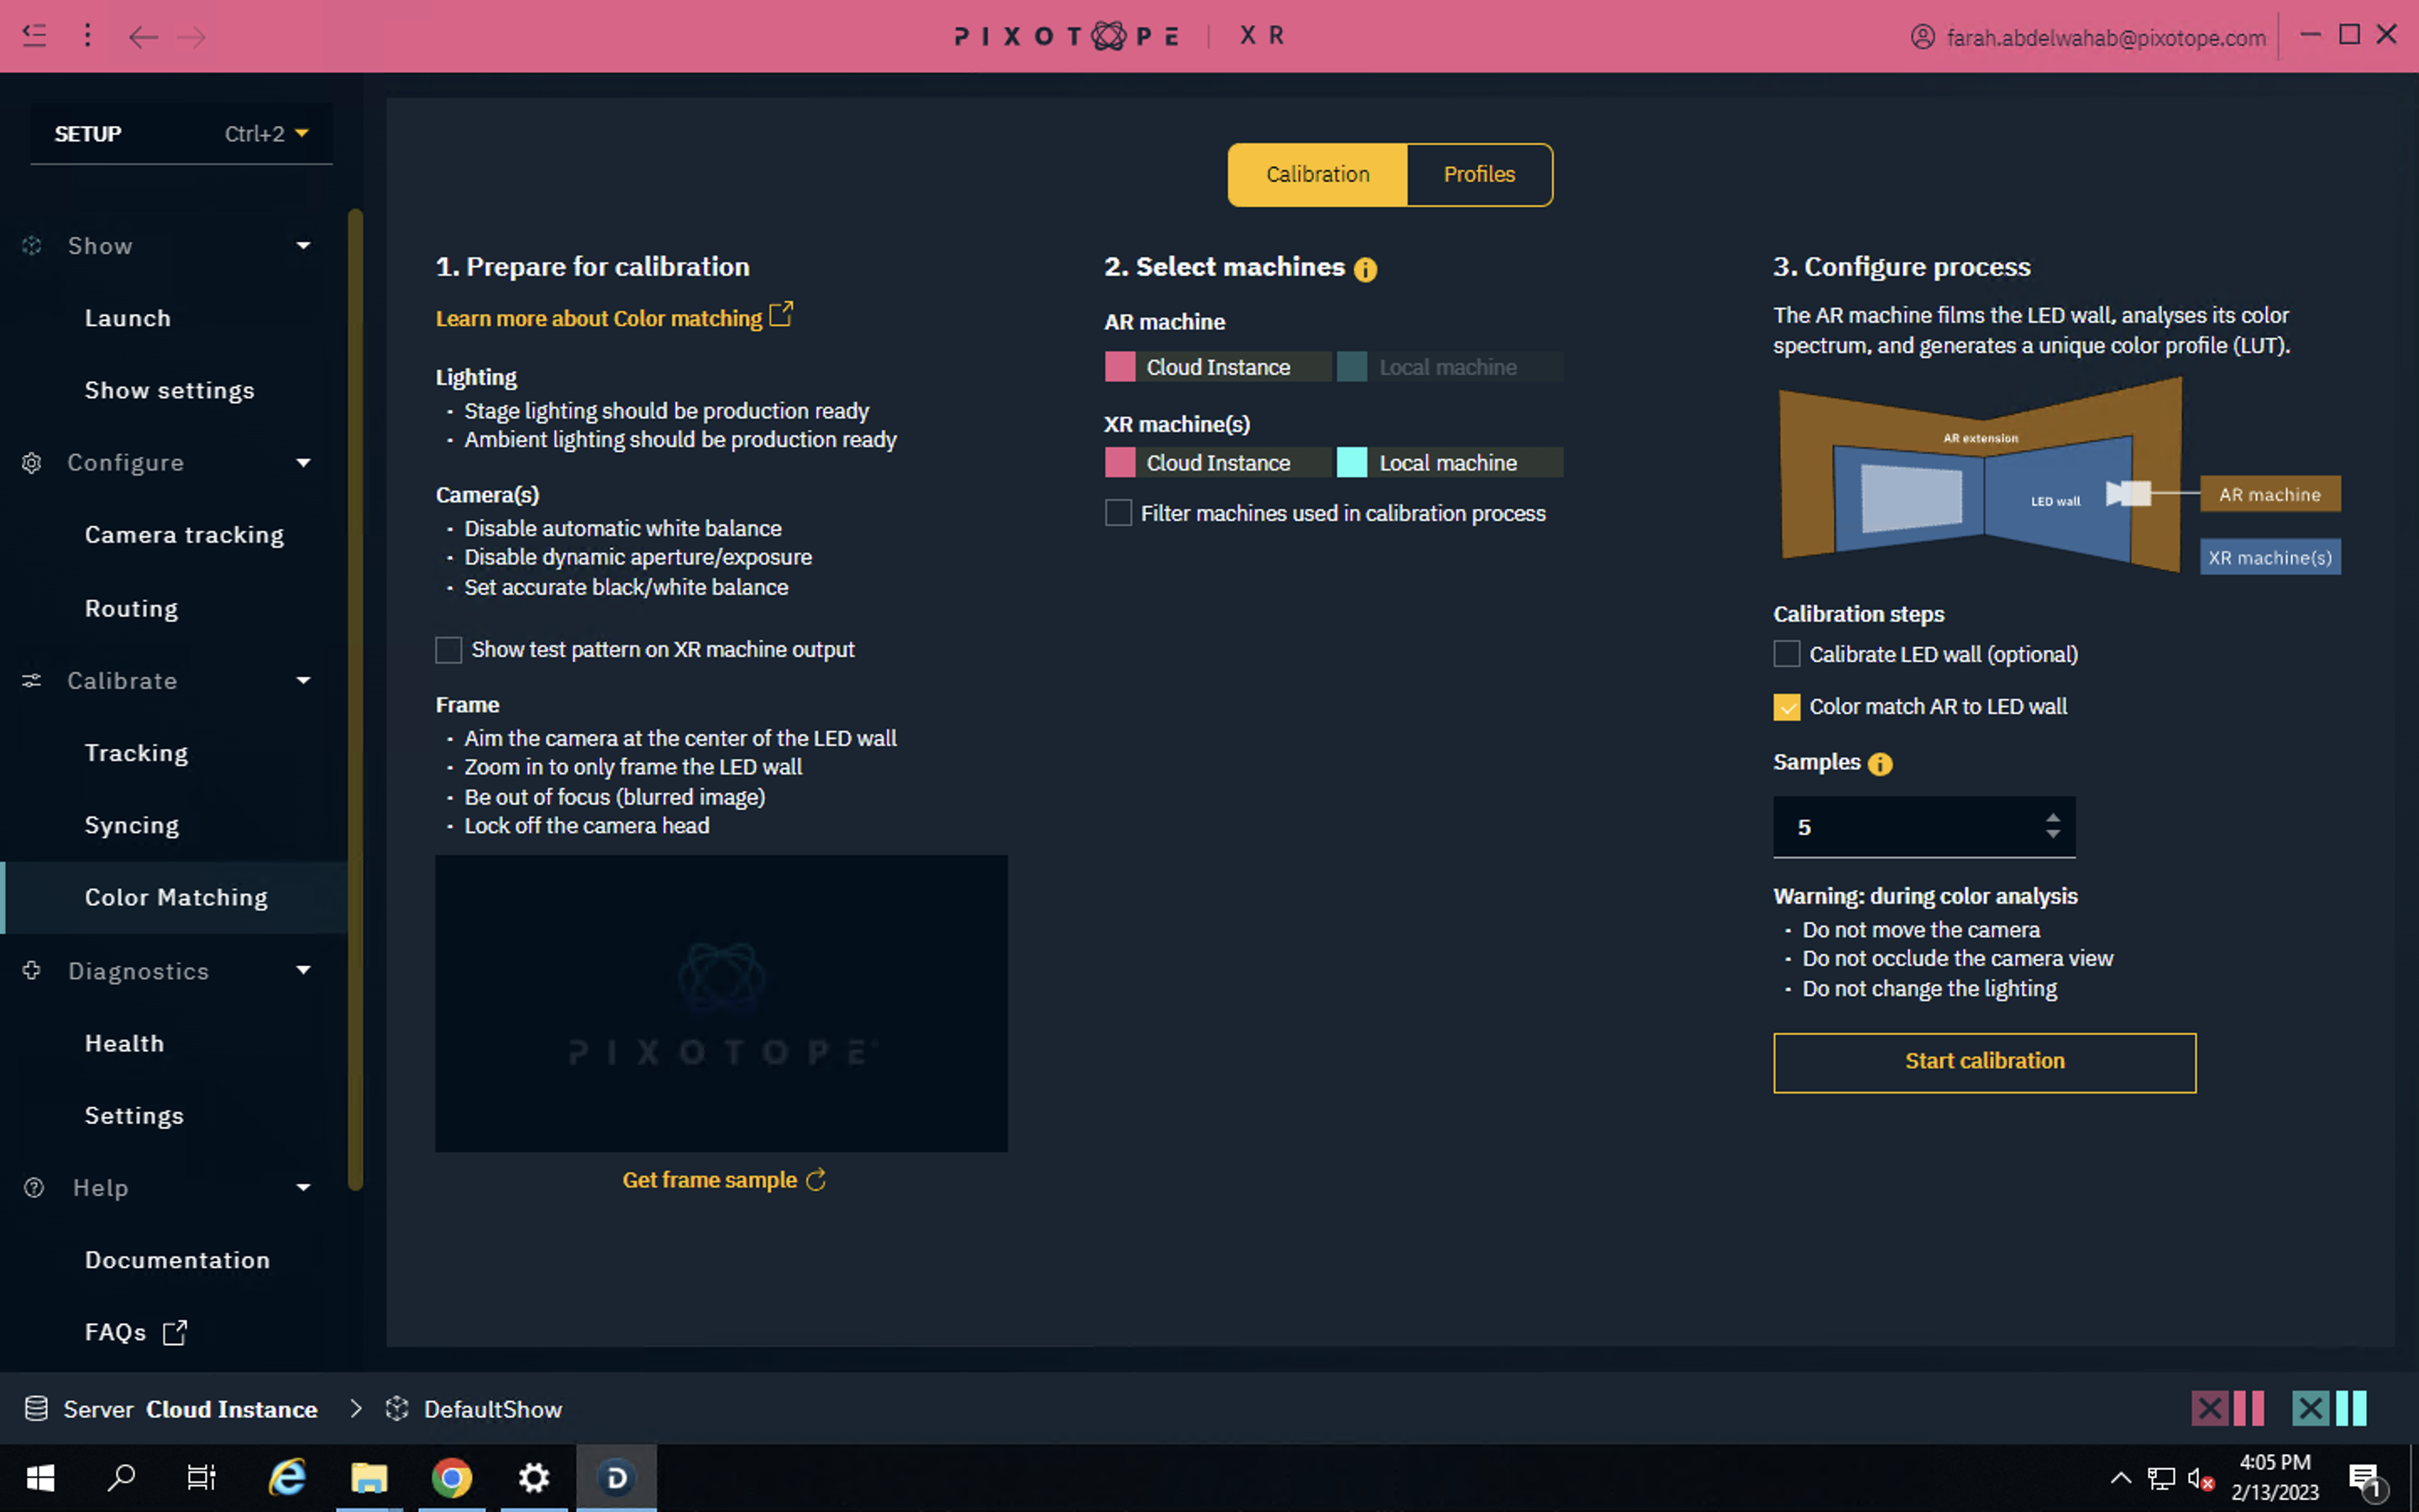This screenshot has height=1512, width=2419.
Task: Click the Show section icon
Action: (32, 245)
